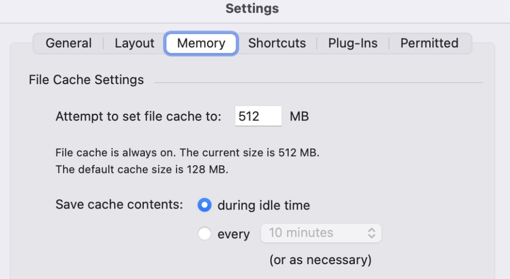Switch to the General tab
Viewport: 510px width, 279px height.
click(x=69, y=43)
